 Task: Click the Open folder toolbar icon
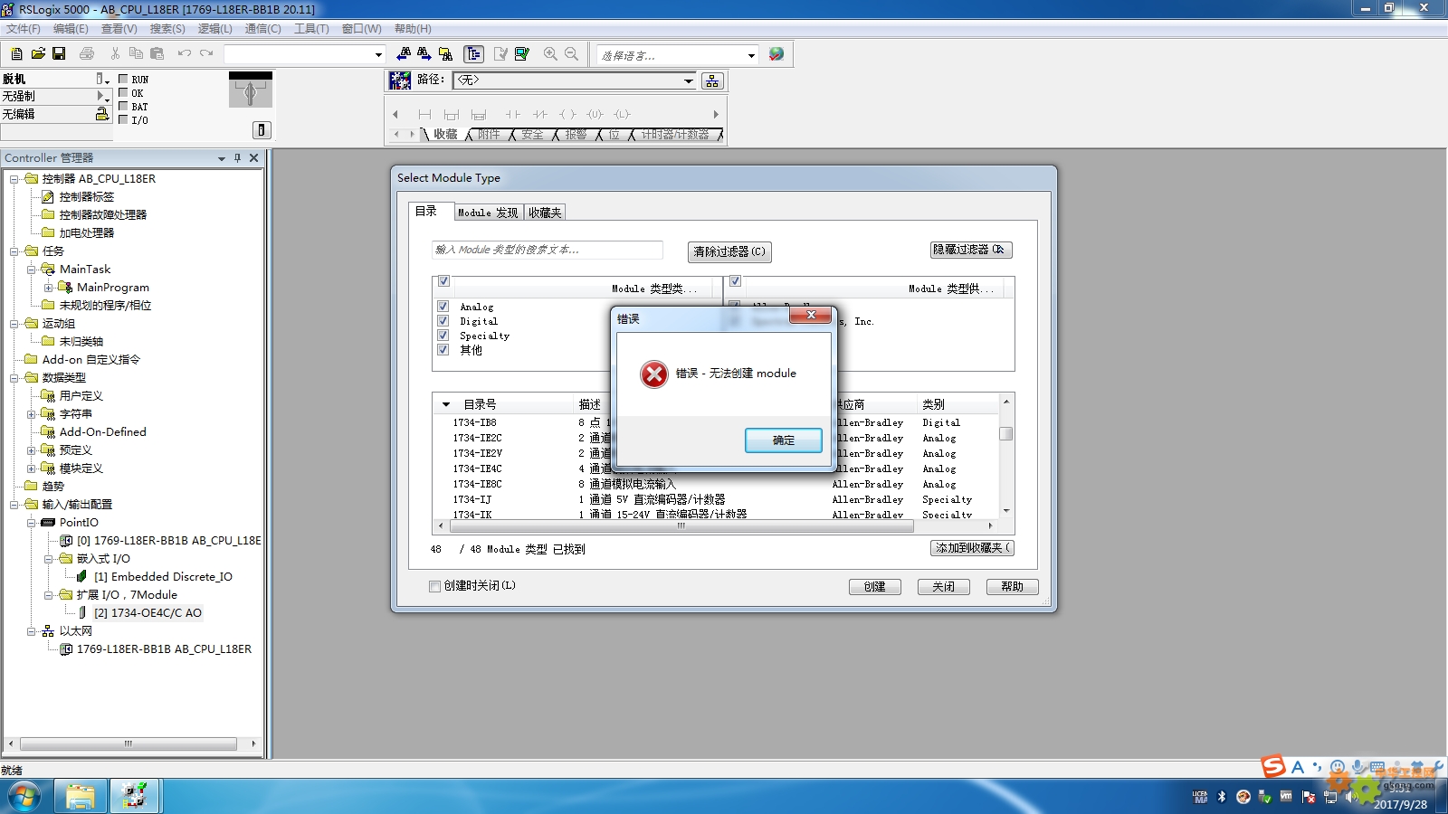[38, 54]
